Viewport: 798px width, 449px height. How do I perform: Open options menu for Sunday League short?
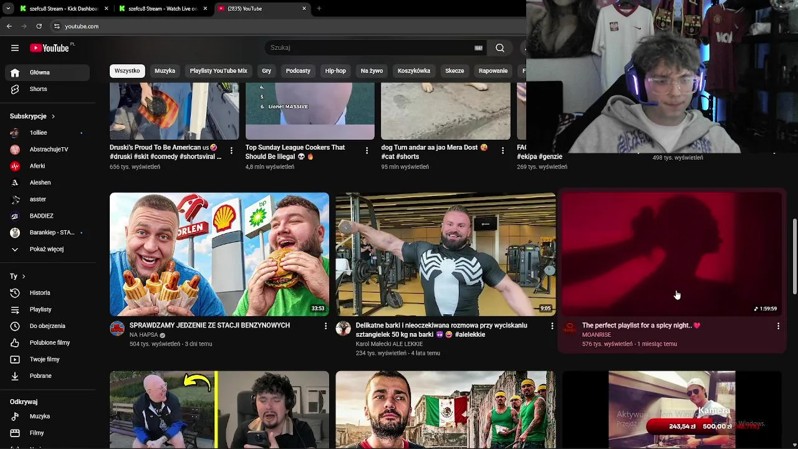pyautogui.click(x=367, y=151)
